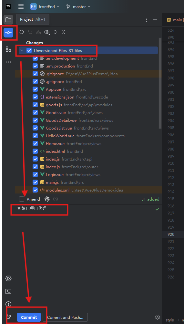Uncheck the modules.xml checkbox
This screenshot has height=324, width=184.
coord(35,190)
